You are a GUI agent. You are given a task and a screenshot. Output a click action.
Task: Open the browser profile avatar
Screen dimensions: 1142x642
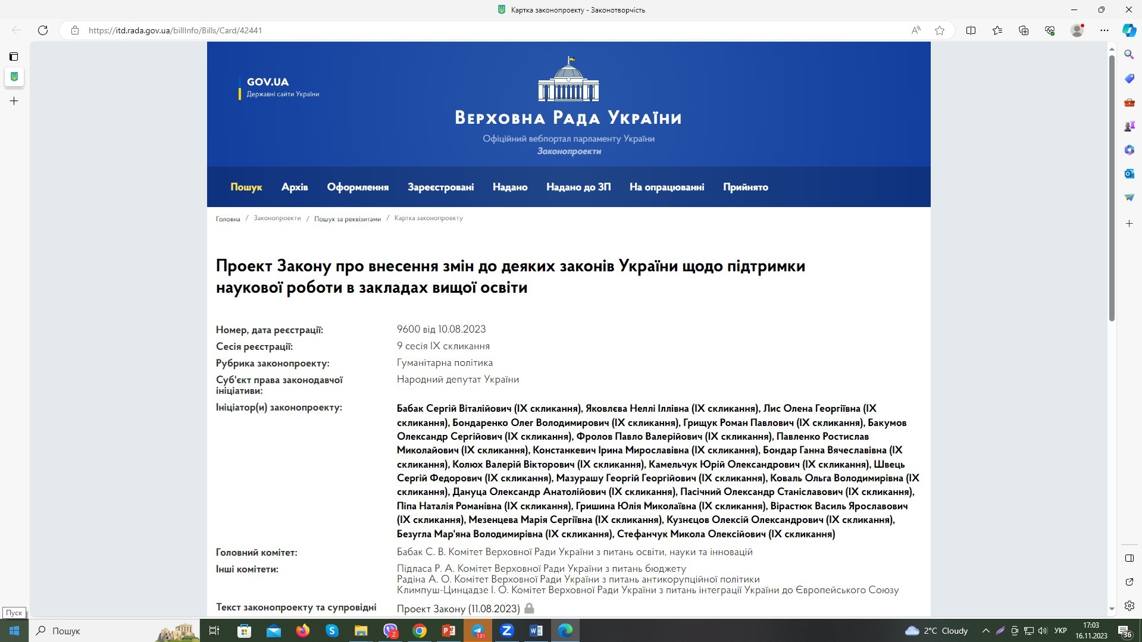[x=1077, y=30]
